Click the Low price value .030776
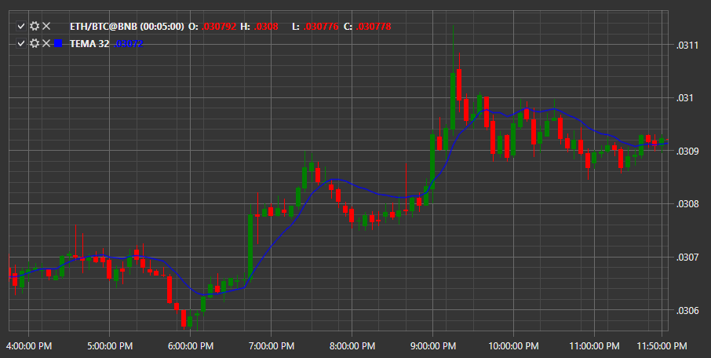This screenshot has height=358, width=711. coord(321,27)
